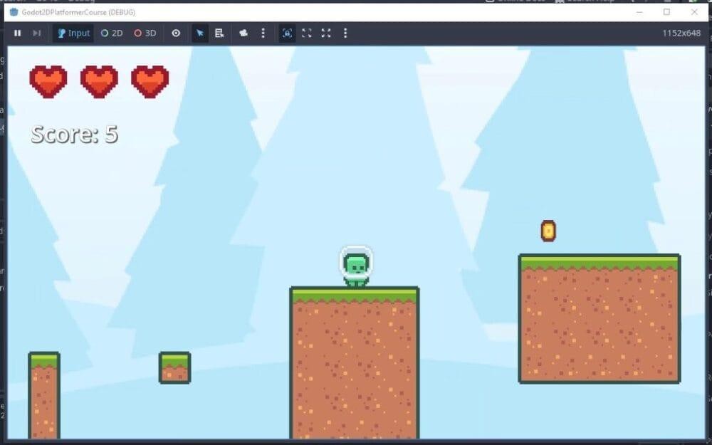Click the green alien player character
The image size is (712, 445).
tap(356, 267)
